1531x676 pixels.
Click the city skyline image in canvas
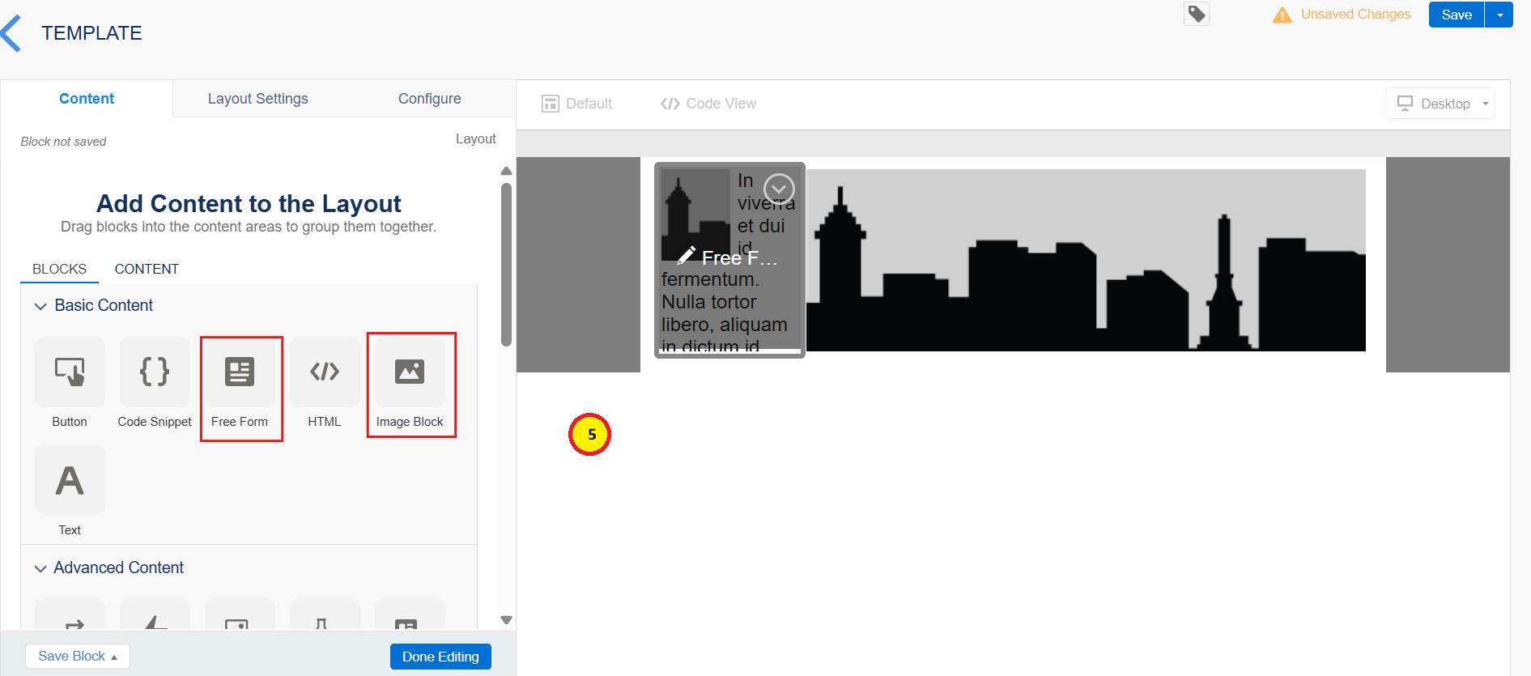pyautogui.click(x=1085, y=261)
